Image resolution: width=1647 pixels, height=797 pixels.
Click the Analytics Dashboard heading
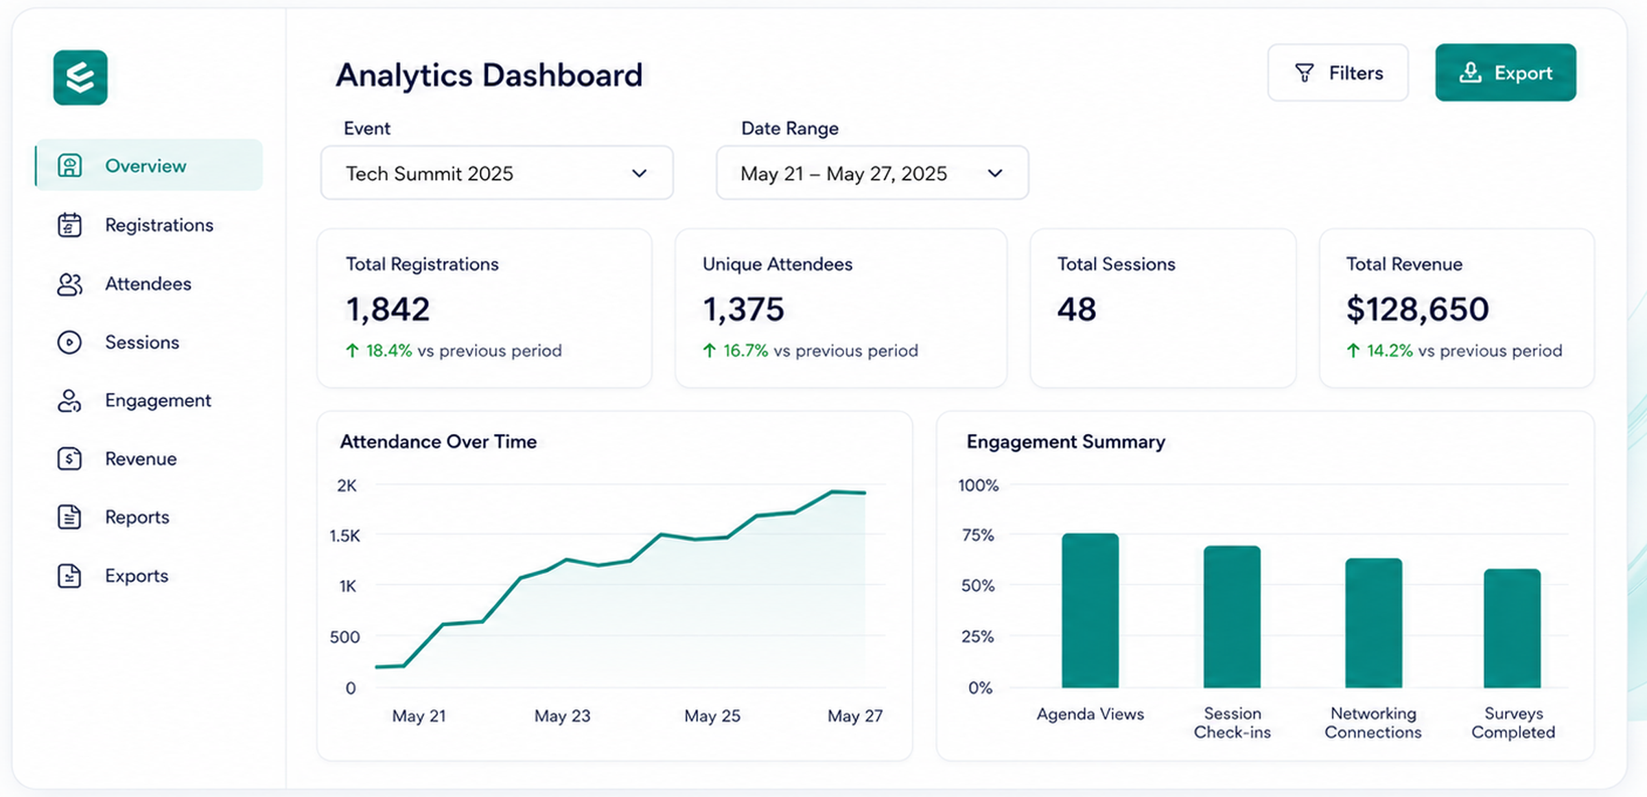489,76
